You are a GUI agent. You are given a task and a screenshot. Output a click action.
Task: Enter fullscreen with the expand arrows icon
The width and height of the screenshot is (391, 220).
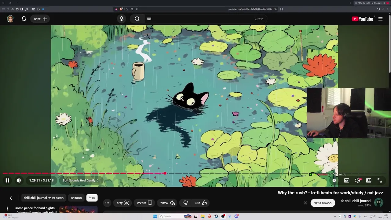tap(380, 181)
